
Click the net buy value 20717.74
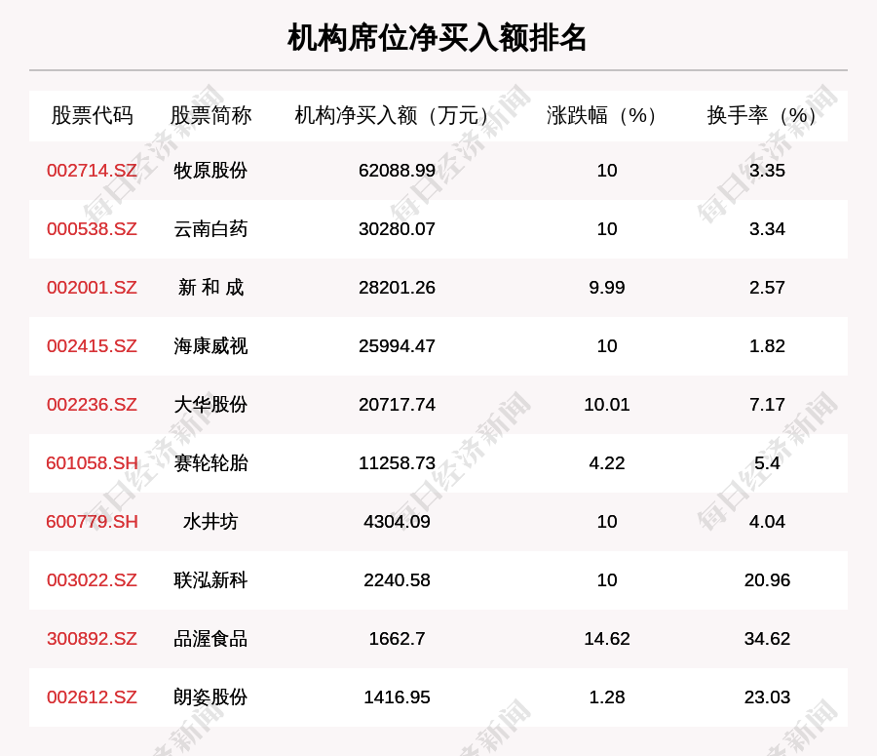(x=398, y=404)
